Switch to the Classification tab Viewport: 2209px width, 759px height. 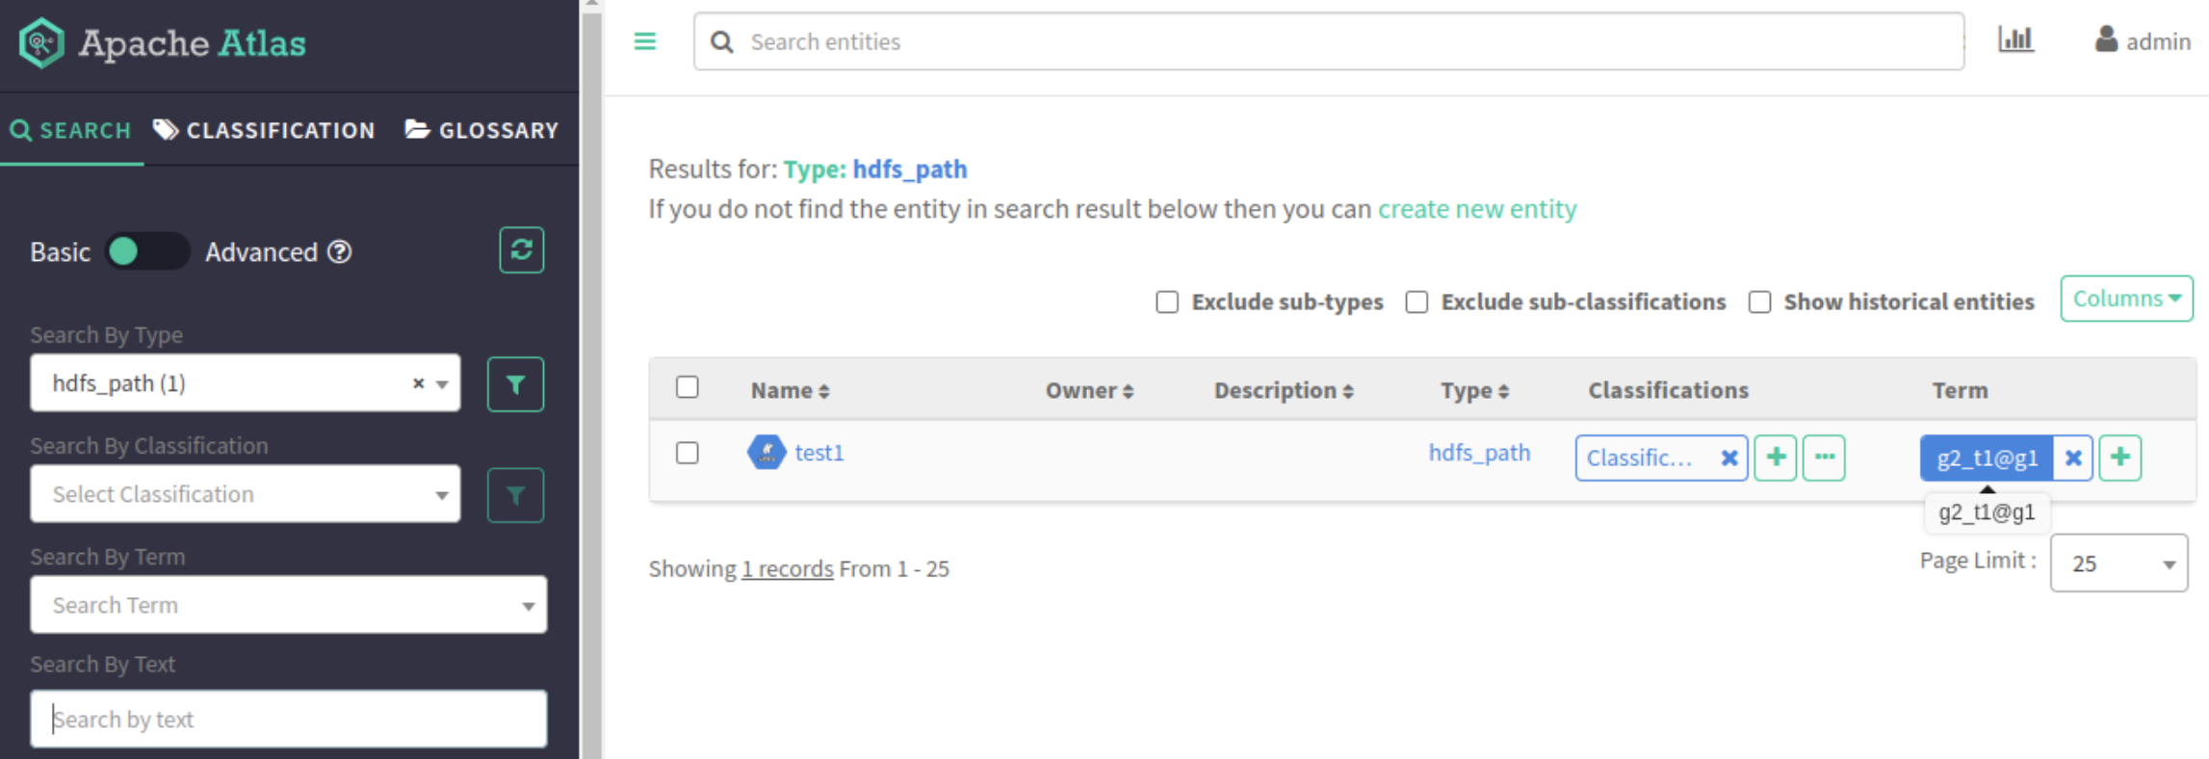coord(265,130)
